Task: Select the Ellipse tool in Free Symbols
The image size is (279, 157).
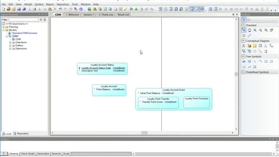Action: point(271,61)
